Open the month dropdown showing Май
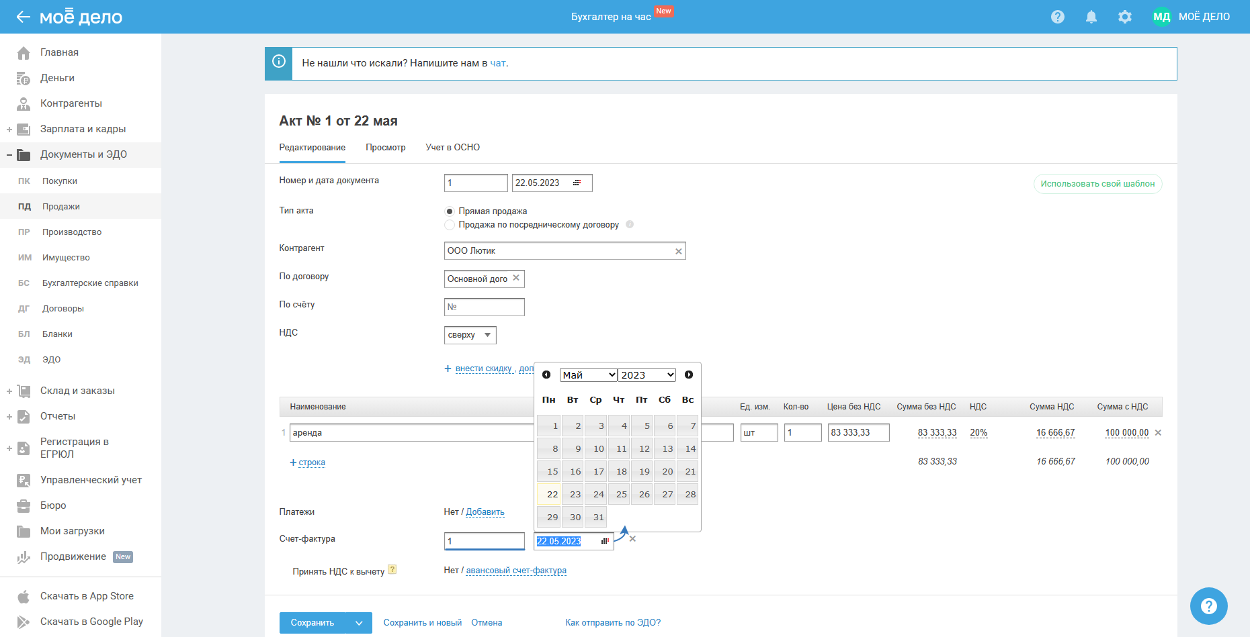 588,375
